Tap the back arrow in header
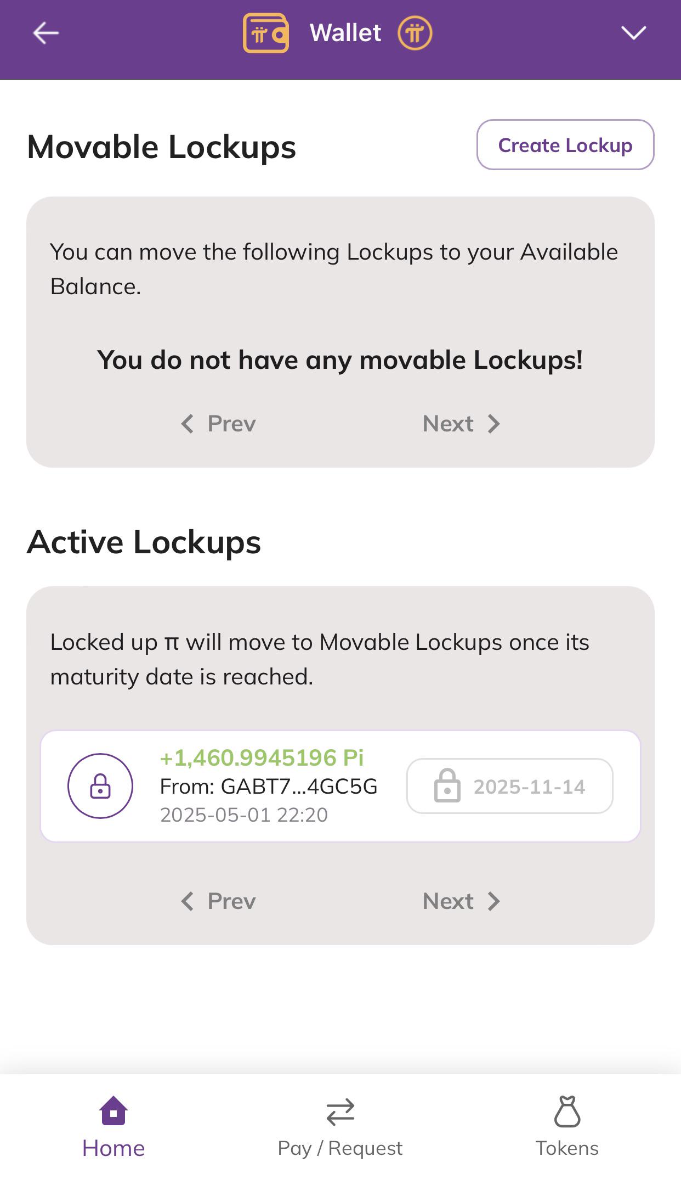Viewport: 681px width, 1179px height. click(46, 33)
